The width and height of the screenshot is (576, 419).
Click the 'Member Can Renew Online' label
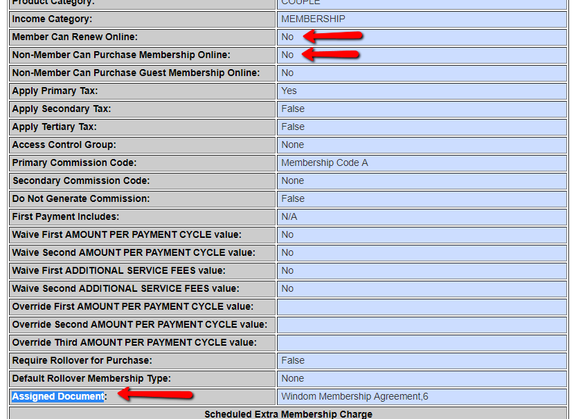(x=75, y=37)
